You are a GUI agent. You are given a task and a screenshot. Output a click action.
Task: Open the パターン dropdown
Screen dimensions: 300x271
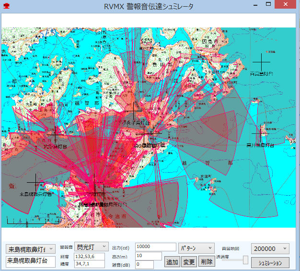(x=196, y=248)
